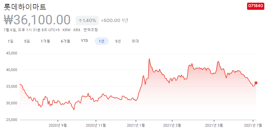This screenshot has height=132, width=267.
Task: Click the 2021년 7월 axis label
Action: pos(253,125)
